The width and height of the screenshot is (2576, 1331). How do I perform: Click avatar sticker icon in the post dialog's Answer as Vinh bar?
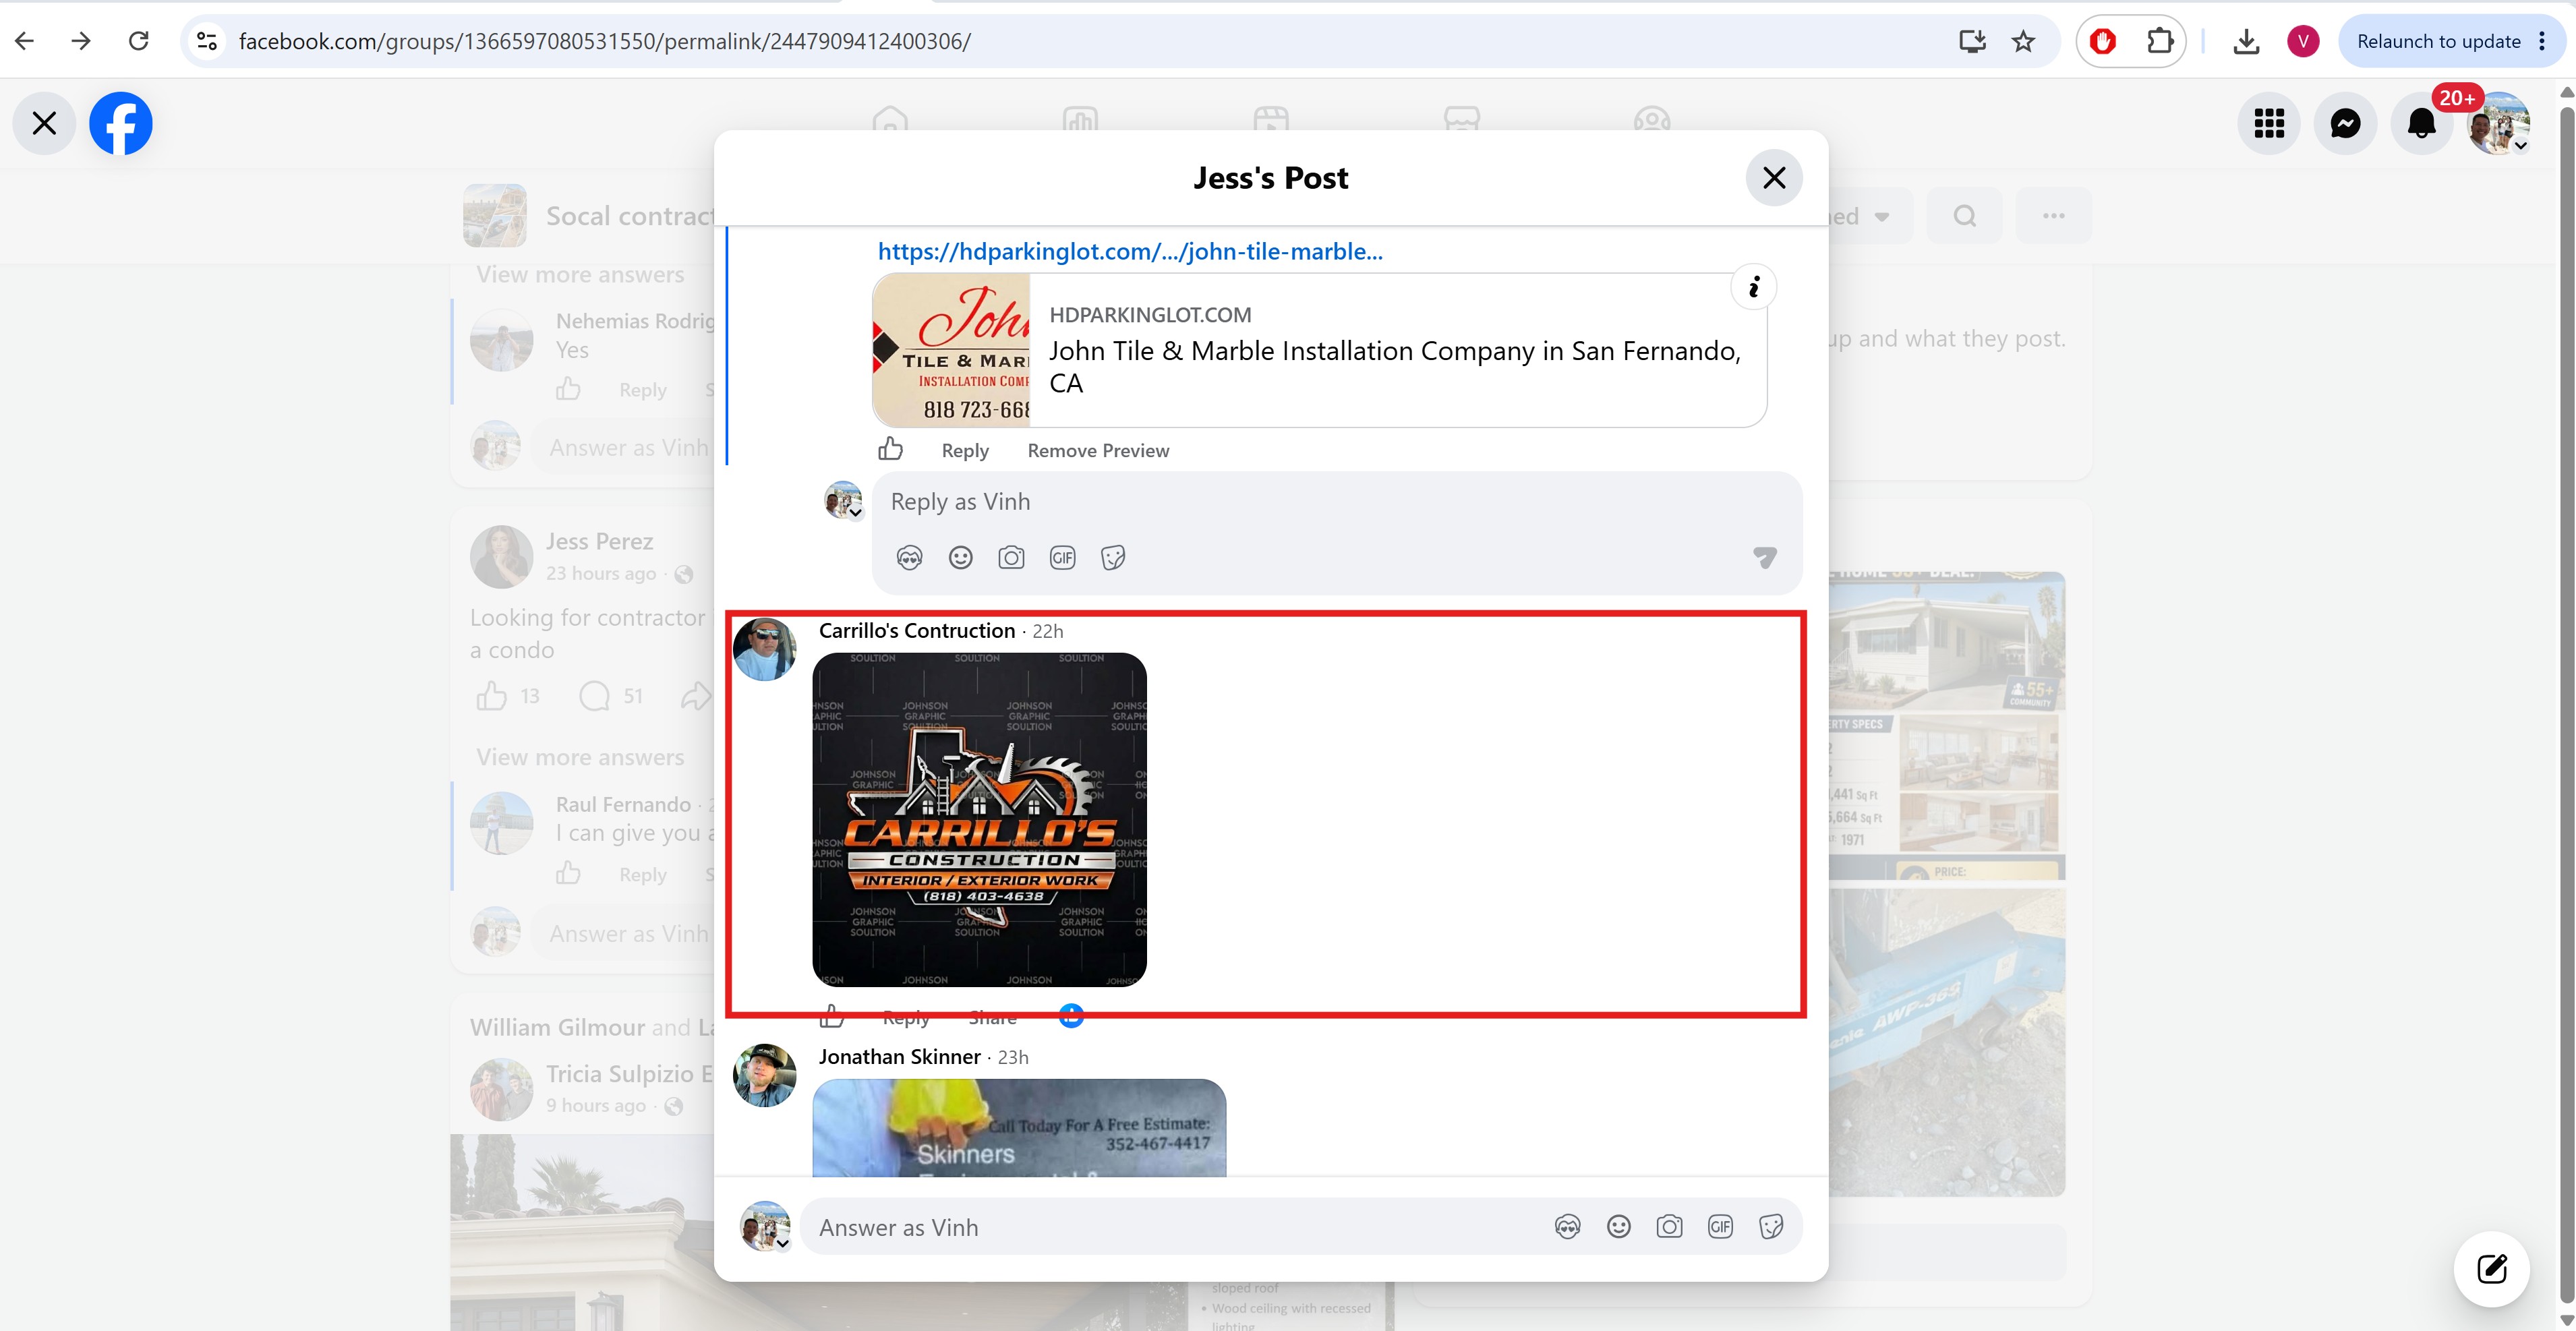click(1567, 1227)
